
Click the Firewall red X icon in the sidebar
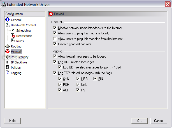point(8,51)
